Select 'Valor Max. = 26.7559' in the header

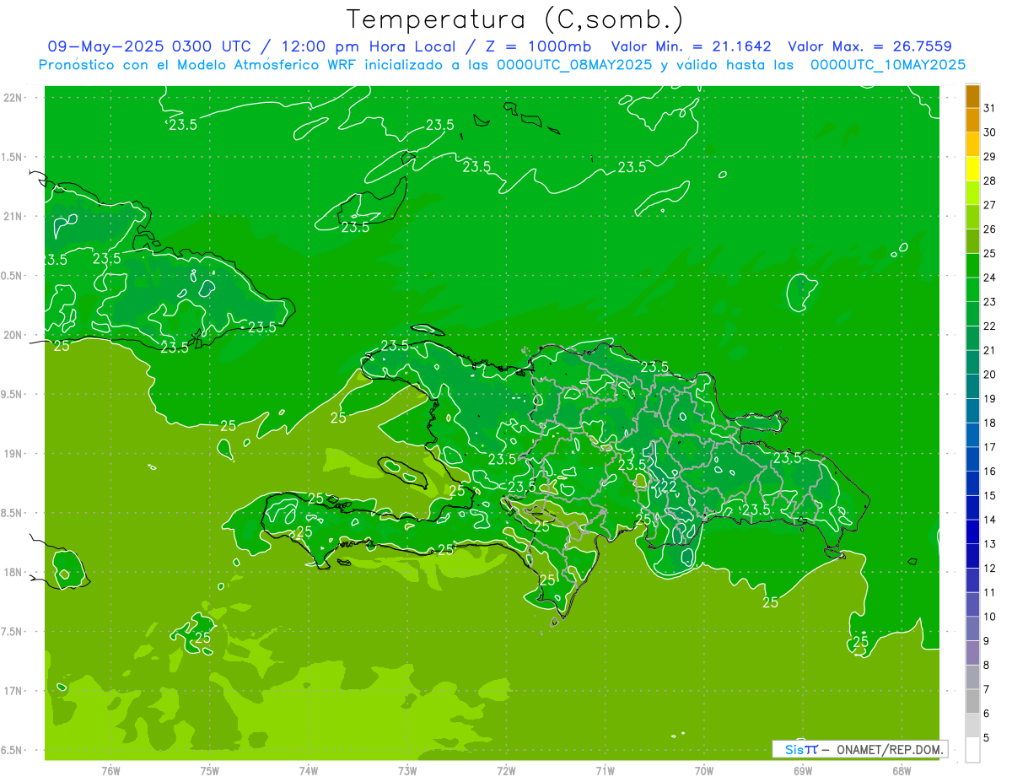point(870,46)
